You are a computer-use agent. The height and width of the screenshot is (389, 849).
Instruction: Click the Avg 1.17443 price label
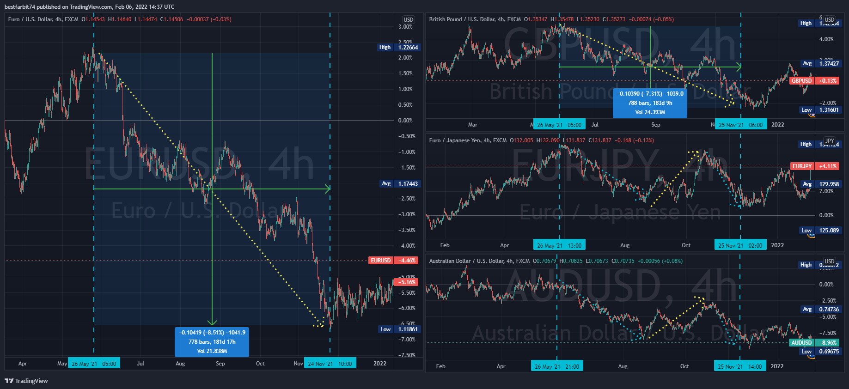pyautogui.click(x=399, y=184)
